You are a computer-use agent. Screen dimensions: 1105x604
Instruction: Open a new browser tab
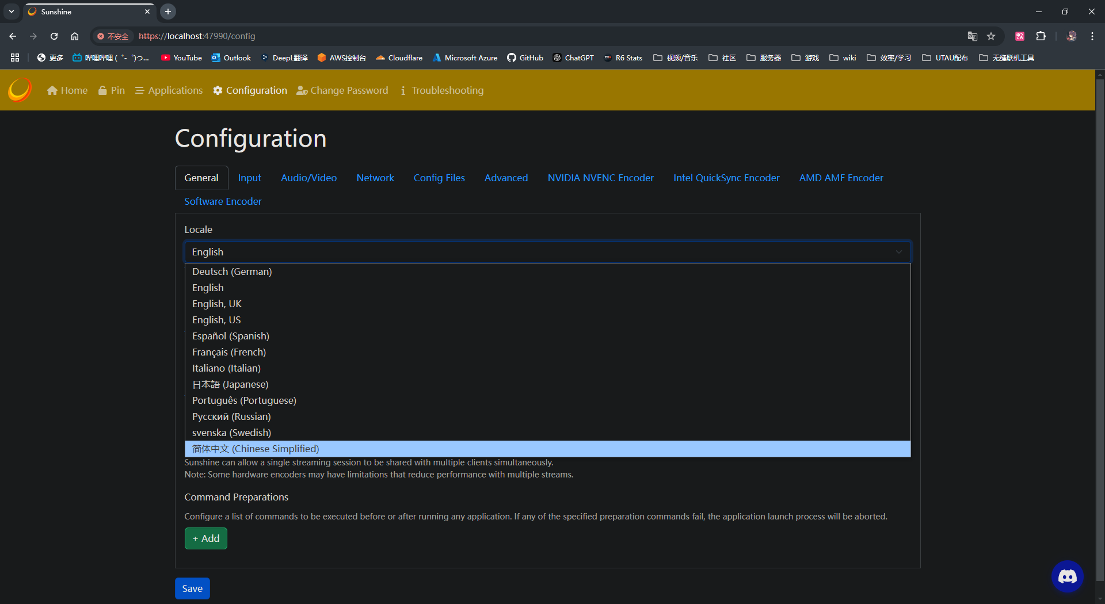(x=168, y=12)
